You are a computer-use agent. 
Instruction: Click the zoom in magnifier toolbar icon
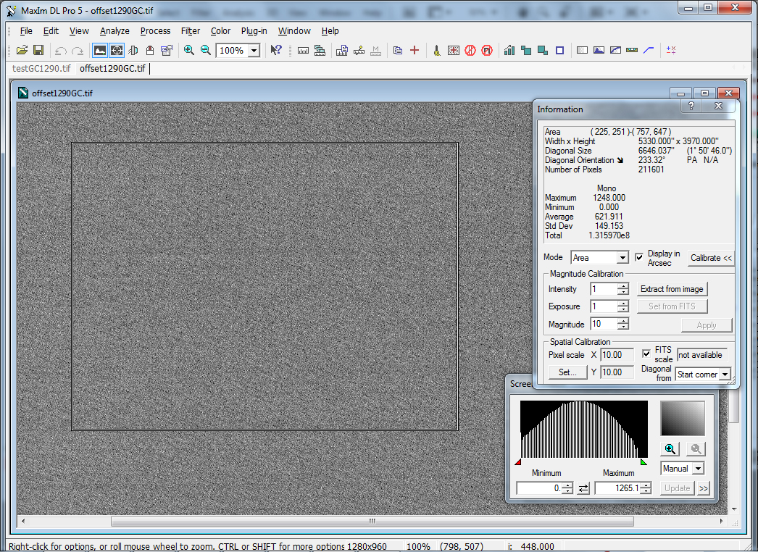[189, 50]
